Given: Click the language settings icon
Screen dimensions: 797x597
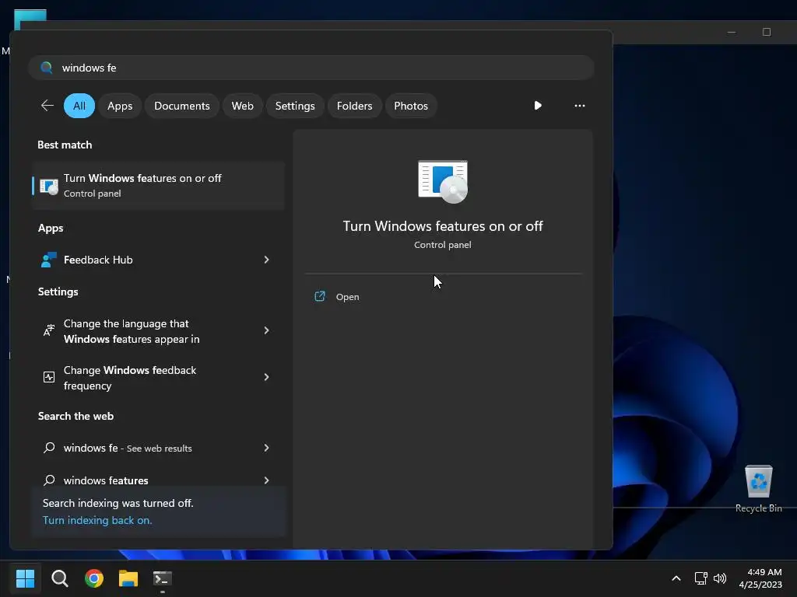Looking at the screenshot, I should coord(49,330).
